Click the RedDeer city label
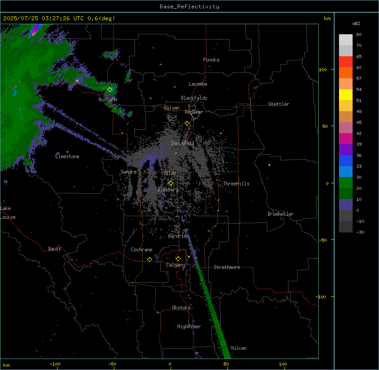The image size is (379, 370). 194,112
